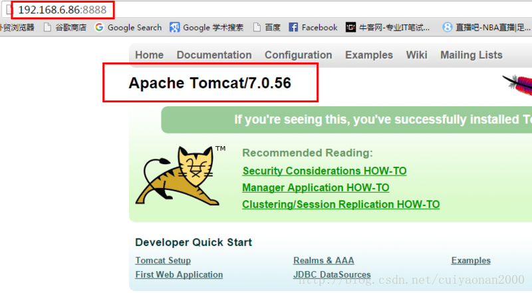532x293 pixels.
Task: Open the Documentation menu item
Action: [214, 55]
